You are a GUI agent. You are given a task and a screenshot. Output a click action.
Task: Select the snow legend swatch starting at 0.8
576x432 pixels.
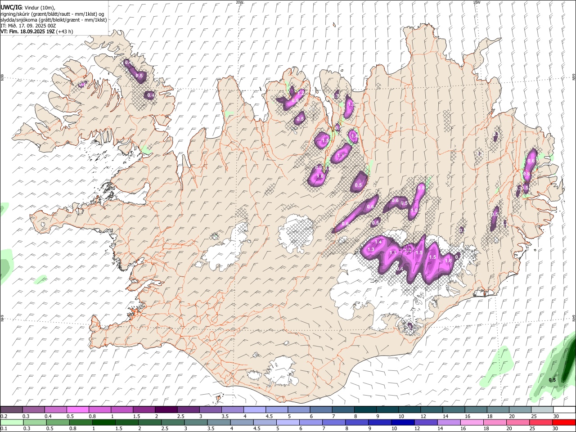(100, 410)
